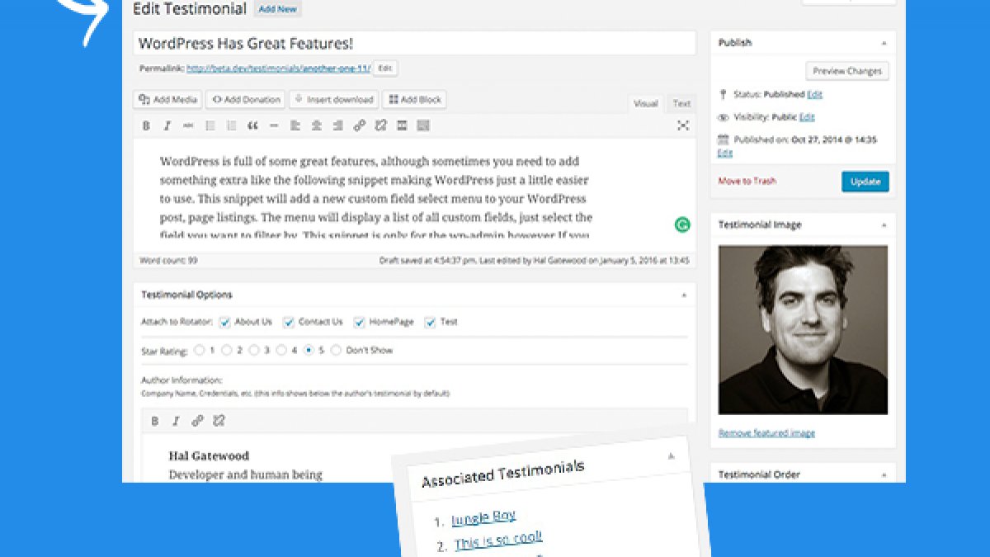
Task: Remove the featured image
Action: [x=766, y=433]
